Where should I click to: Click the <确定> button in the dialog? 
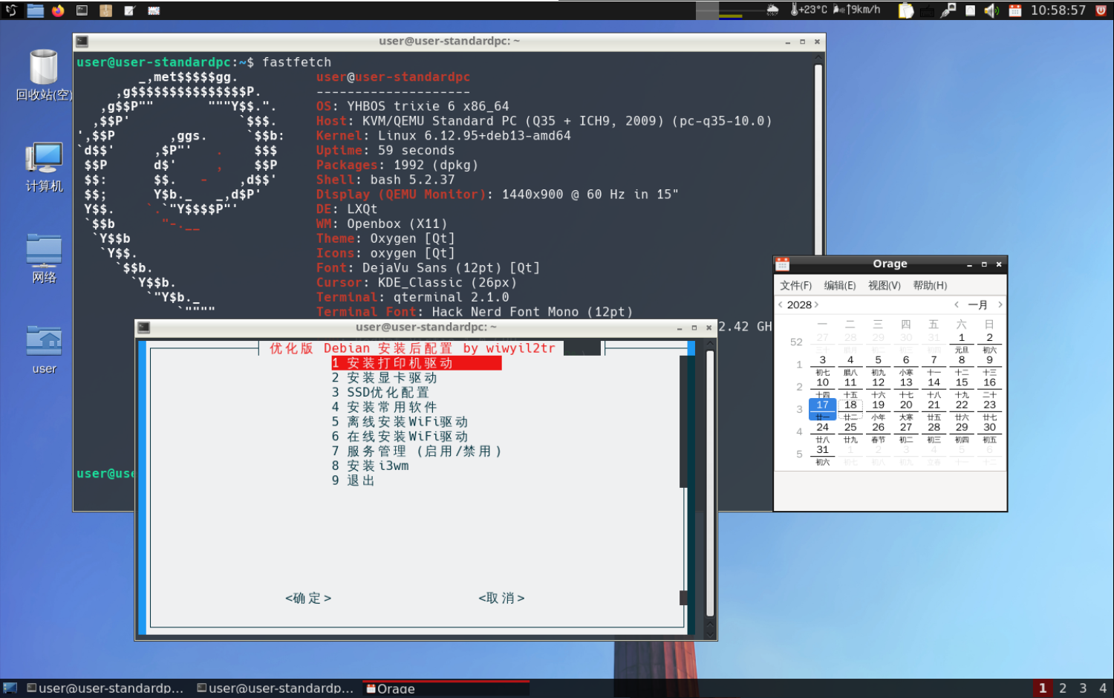coord(308,598)
